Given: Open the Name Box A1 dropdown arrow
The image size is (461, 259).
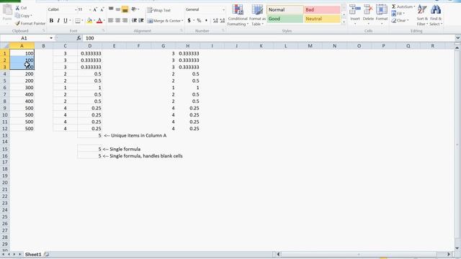Looking at the screenshot, I should point(51,38).
